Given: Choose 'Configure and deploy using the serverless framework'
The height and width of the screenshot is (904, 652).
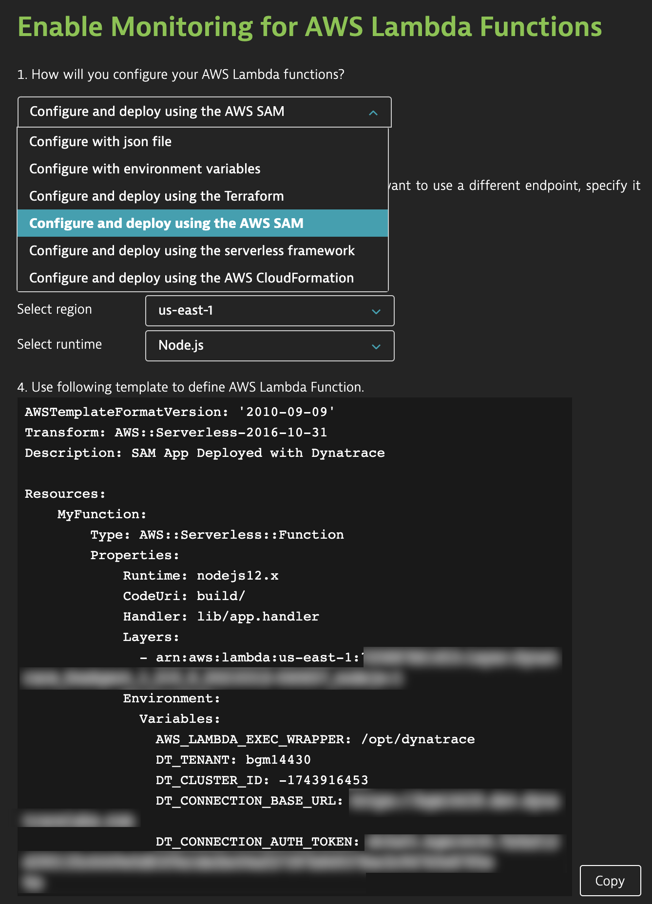Looking at the screenshot, I should 203,251.
